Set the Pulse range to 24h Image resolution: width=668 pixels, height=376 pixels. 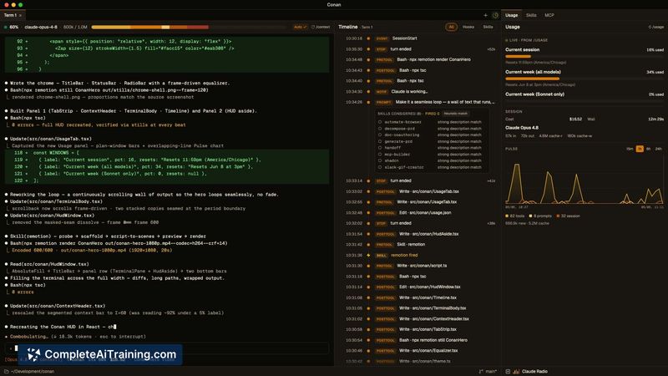coord(658,149)
